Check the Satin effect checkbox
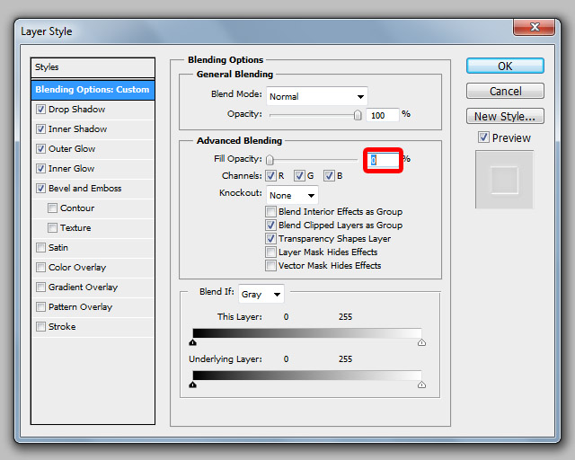Viewport: 575px width, 460px height. 40,248
